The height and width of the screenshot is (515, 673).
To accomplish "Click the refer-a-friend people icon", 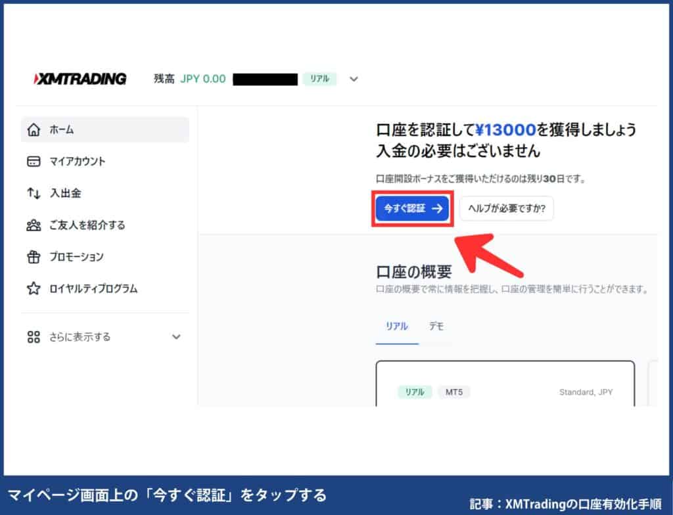I will tap(34, 225).
